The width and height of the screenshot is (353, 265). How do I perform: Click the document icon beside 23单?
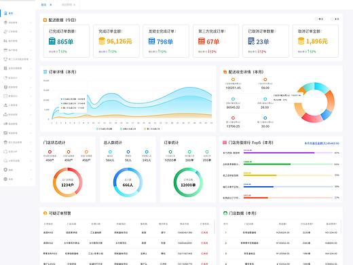pos(251,41)
